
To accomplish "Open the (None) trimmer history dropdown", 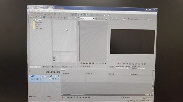I will point(94,19).
